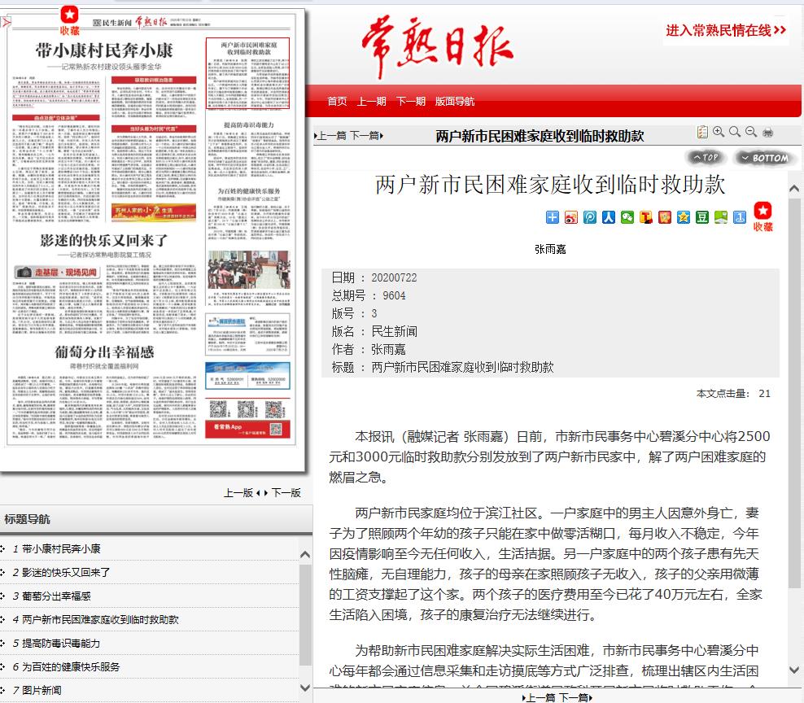Click the section name 民生新闻 in the metadata box
The height and width of the screenshot is (703, 804).
(x=394, y=331)
